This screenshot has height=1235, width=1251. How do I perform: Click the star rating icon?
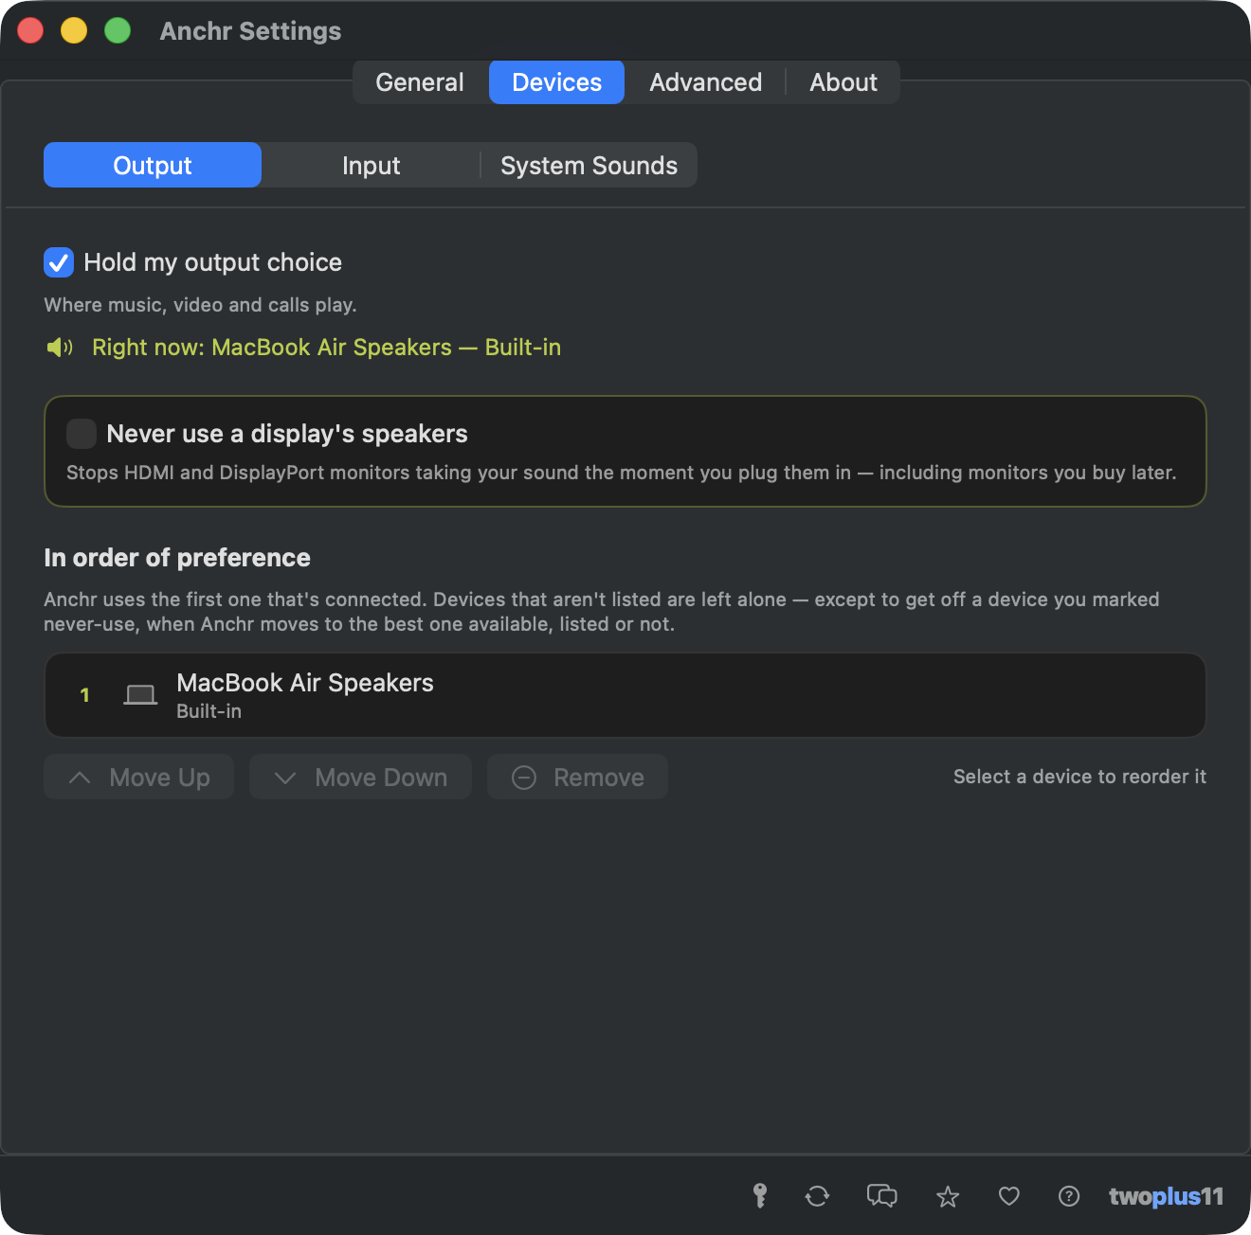pos(948,1197)
